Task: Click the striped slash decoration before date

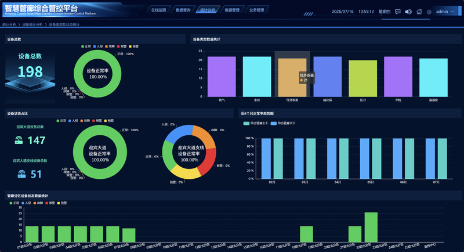Action: click(x=309, y=14)
